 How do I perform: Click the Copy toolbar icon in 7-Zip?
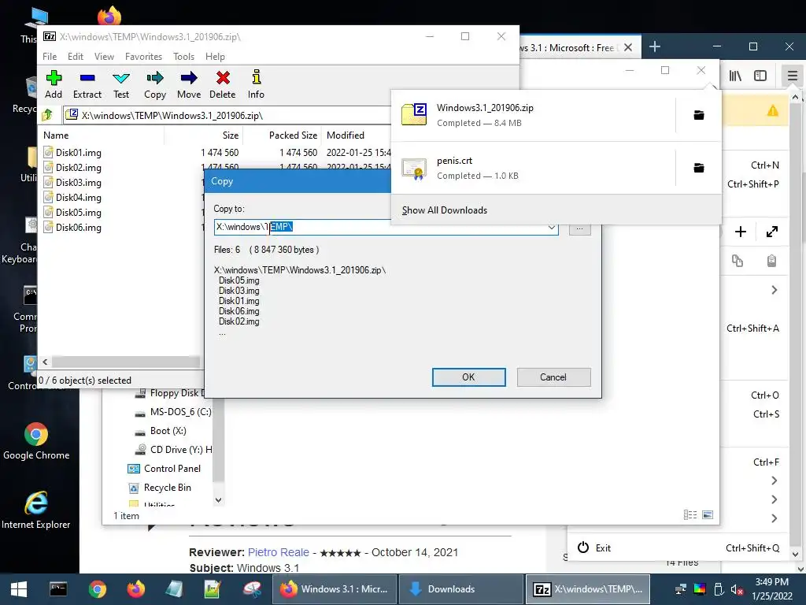155,85
